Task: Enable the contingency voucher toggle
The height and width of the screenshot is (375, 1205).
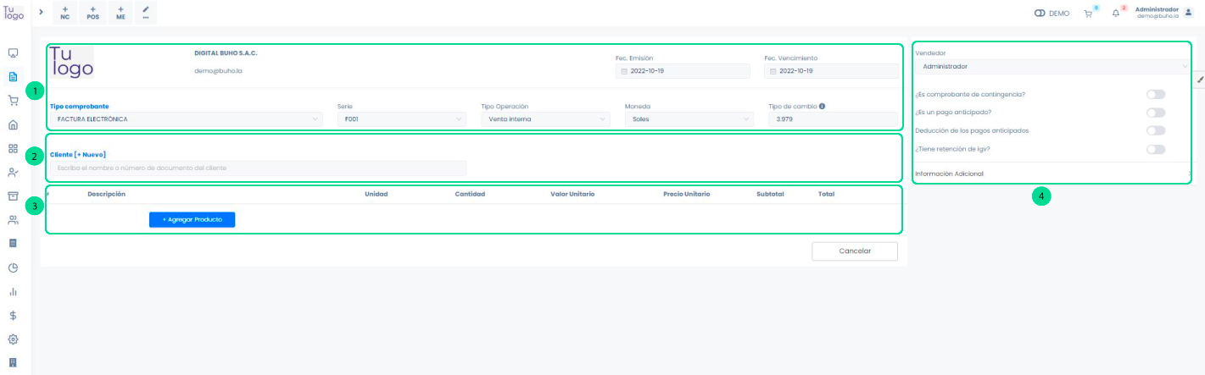Action: 1155,94
